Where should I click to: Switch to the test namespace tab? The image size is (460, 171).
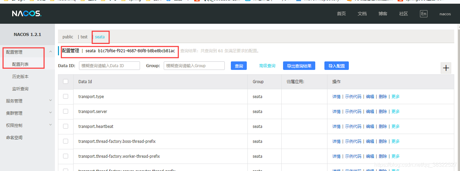point(84,37)
